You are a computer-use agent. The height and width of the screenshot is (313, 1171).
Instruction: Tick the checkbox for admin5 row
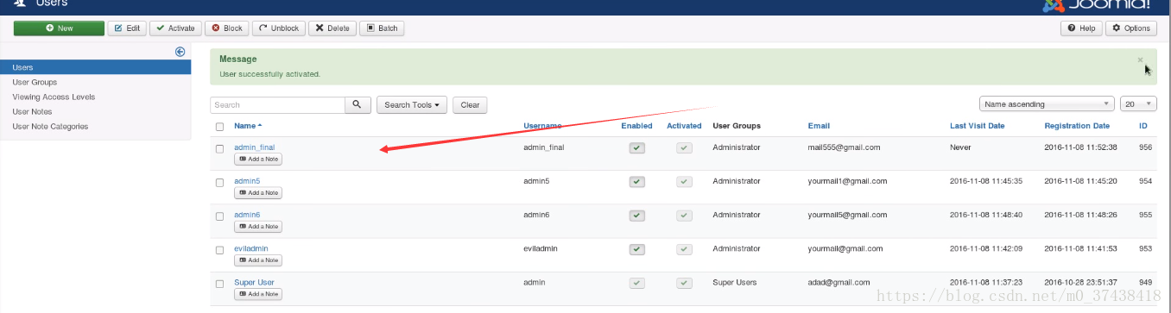point(219,182)
